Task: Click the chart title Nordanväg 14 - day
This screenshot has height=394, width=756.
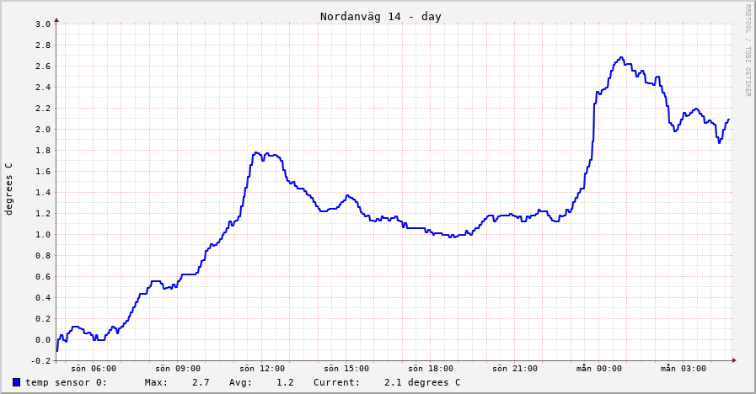Action: pyautogui.click(x=380, y=17)
